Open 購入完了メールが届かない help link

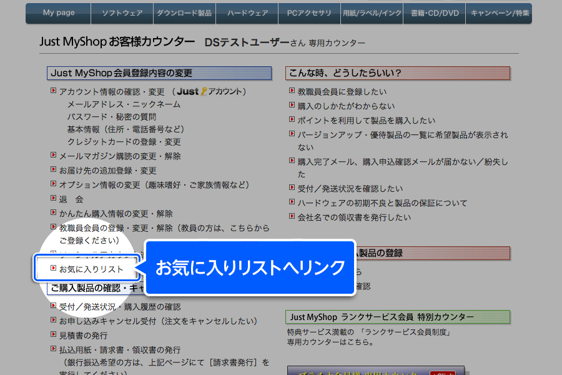click(x=403, y=168)
